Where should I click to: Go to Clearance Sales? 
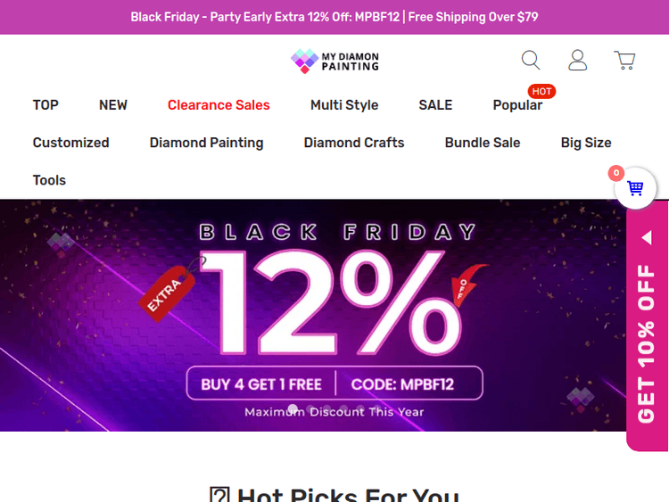[x=219, y=105]
